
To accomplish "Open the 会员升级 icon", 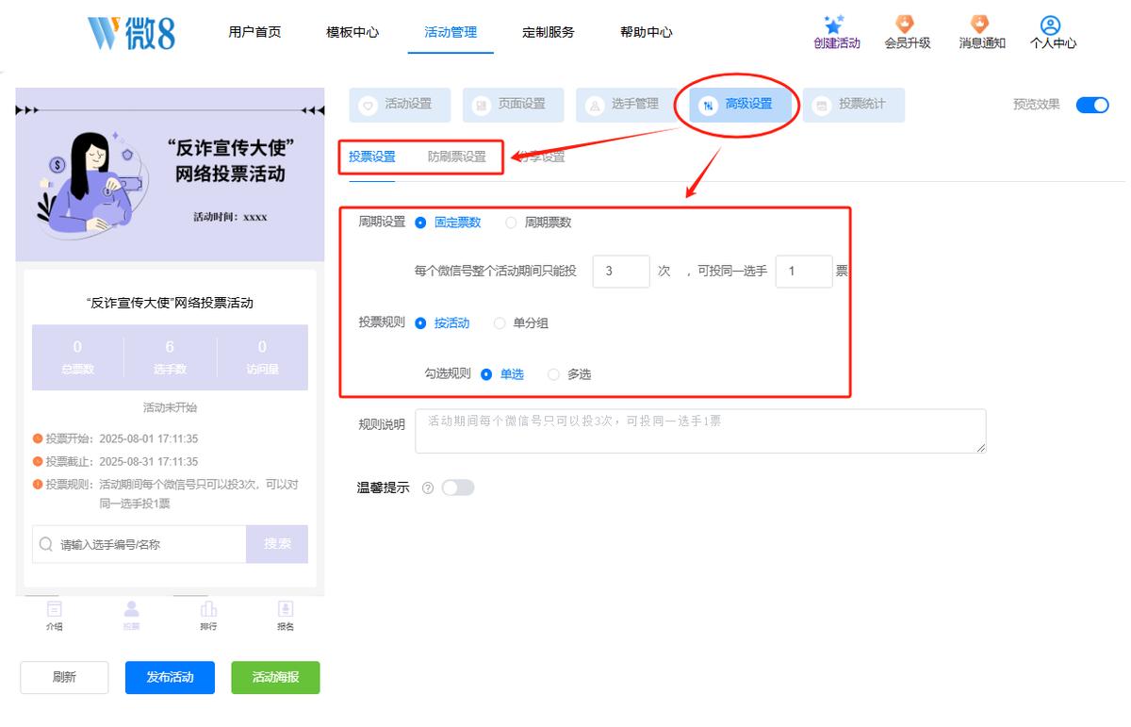I will 905,24.
